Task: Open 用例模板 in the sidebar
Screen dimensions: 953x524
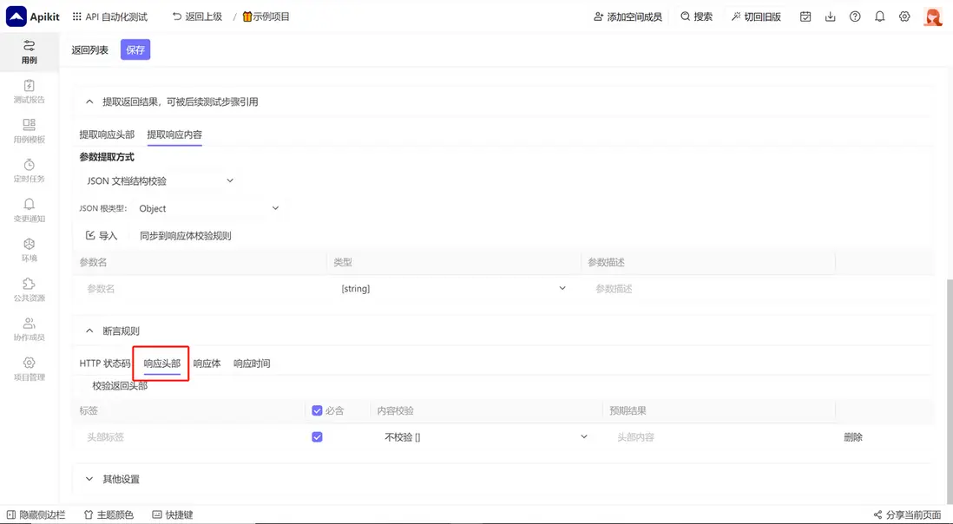Action: 30,131
